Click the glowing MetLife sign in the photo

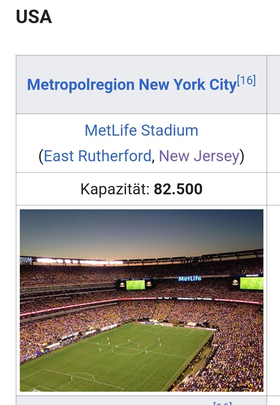click(190, 278)
